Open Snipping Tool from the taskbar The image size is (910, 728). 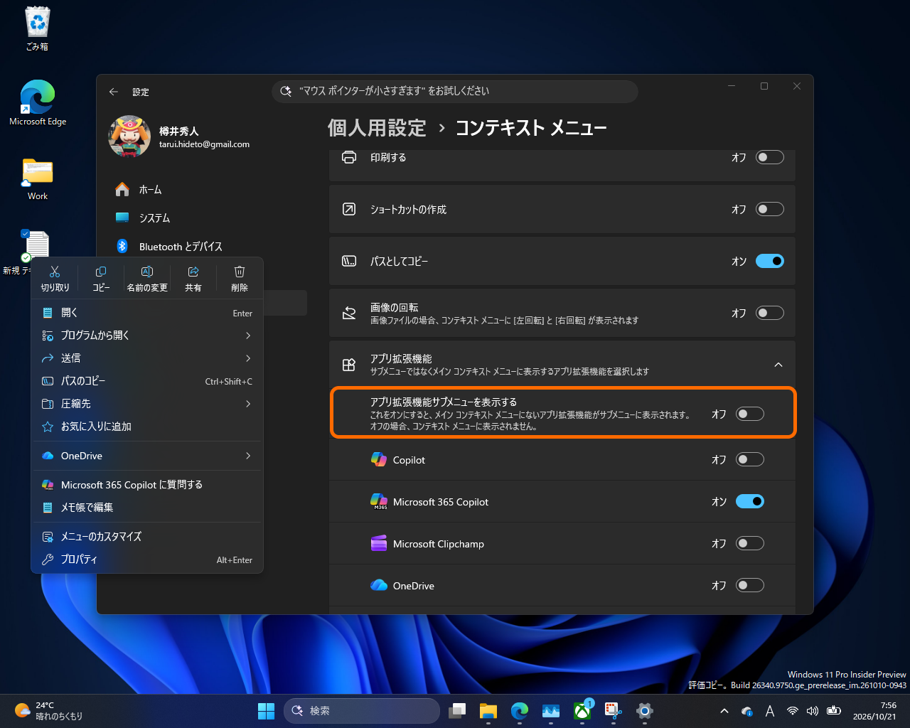pyautogui.click(x=614, y=710)
